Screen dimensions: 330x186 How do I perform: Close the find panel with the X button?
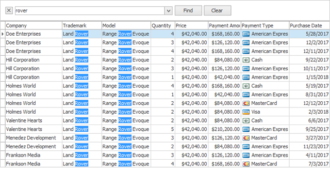pos(9,10)
